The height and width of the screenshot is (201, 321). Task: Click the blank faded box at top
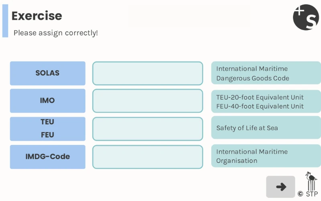point(189,16)
